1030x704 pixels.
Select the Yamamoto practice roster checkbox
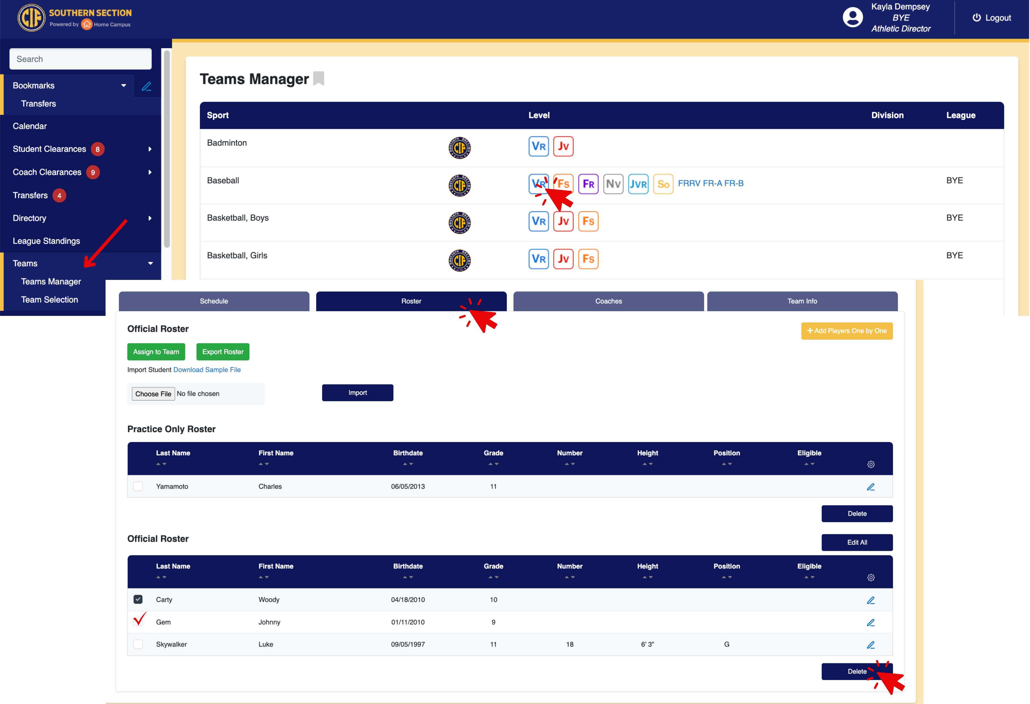(x=138, y=486)
